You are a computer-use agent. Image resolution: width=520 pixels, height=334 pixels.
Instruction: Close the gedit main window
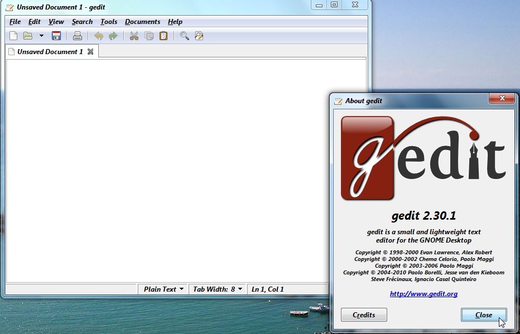(x=355, y=4)
